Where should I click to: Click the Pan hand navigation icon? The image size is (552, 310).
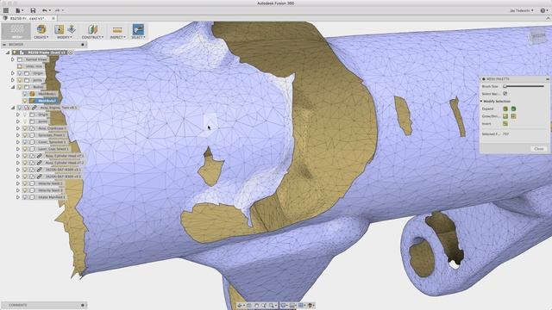pos(256,306)
